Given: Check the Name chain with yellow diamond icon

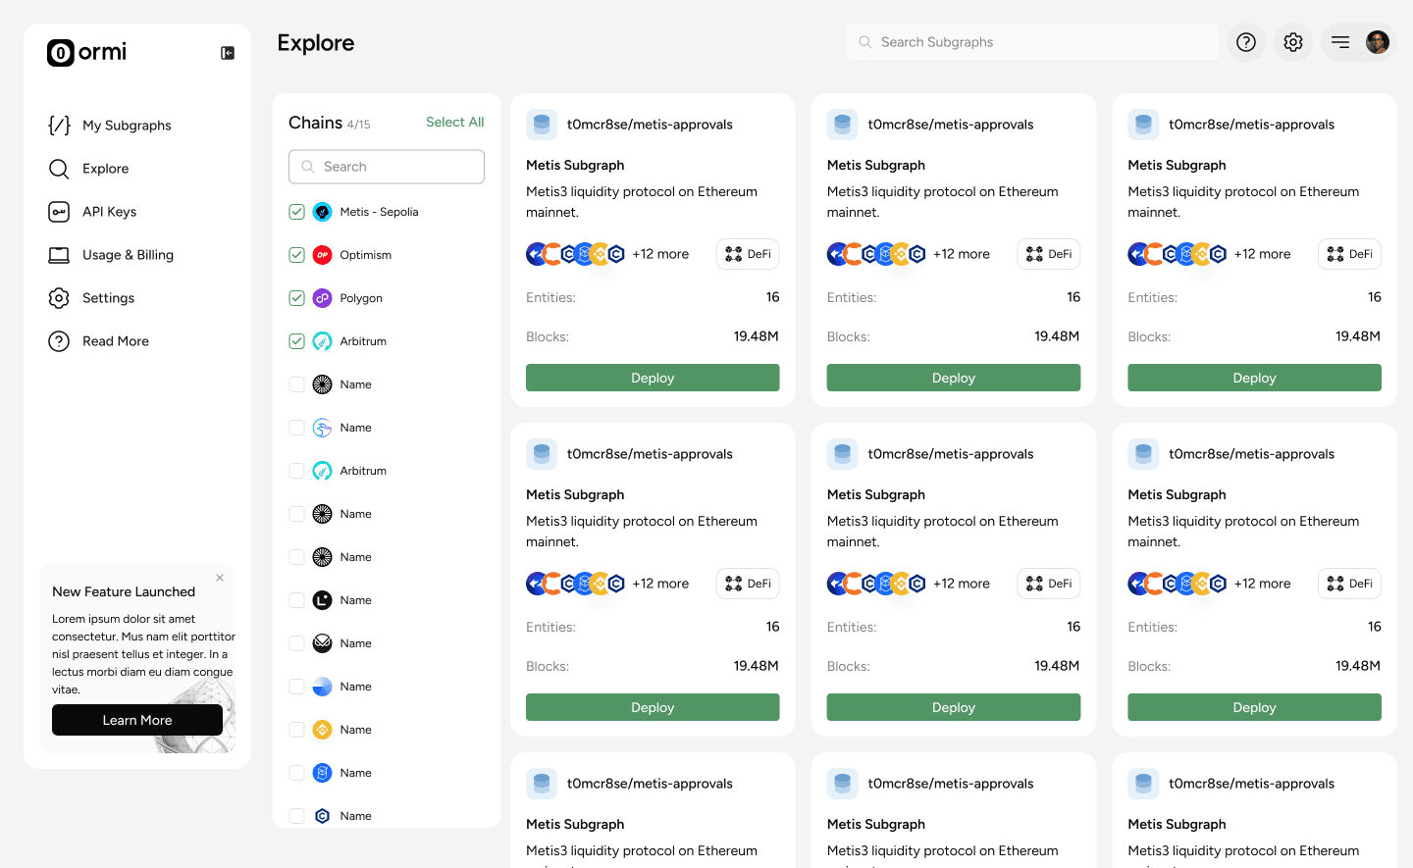Looking at the screenshot, I should pos(296,730).
